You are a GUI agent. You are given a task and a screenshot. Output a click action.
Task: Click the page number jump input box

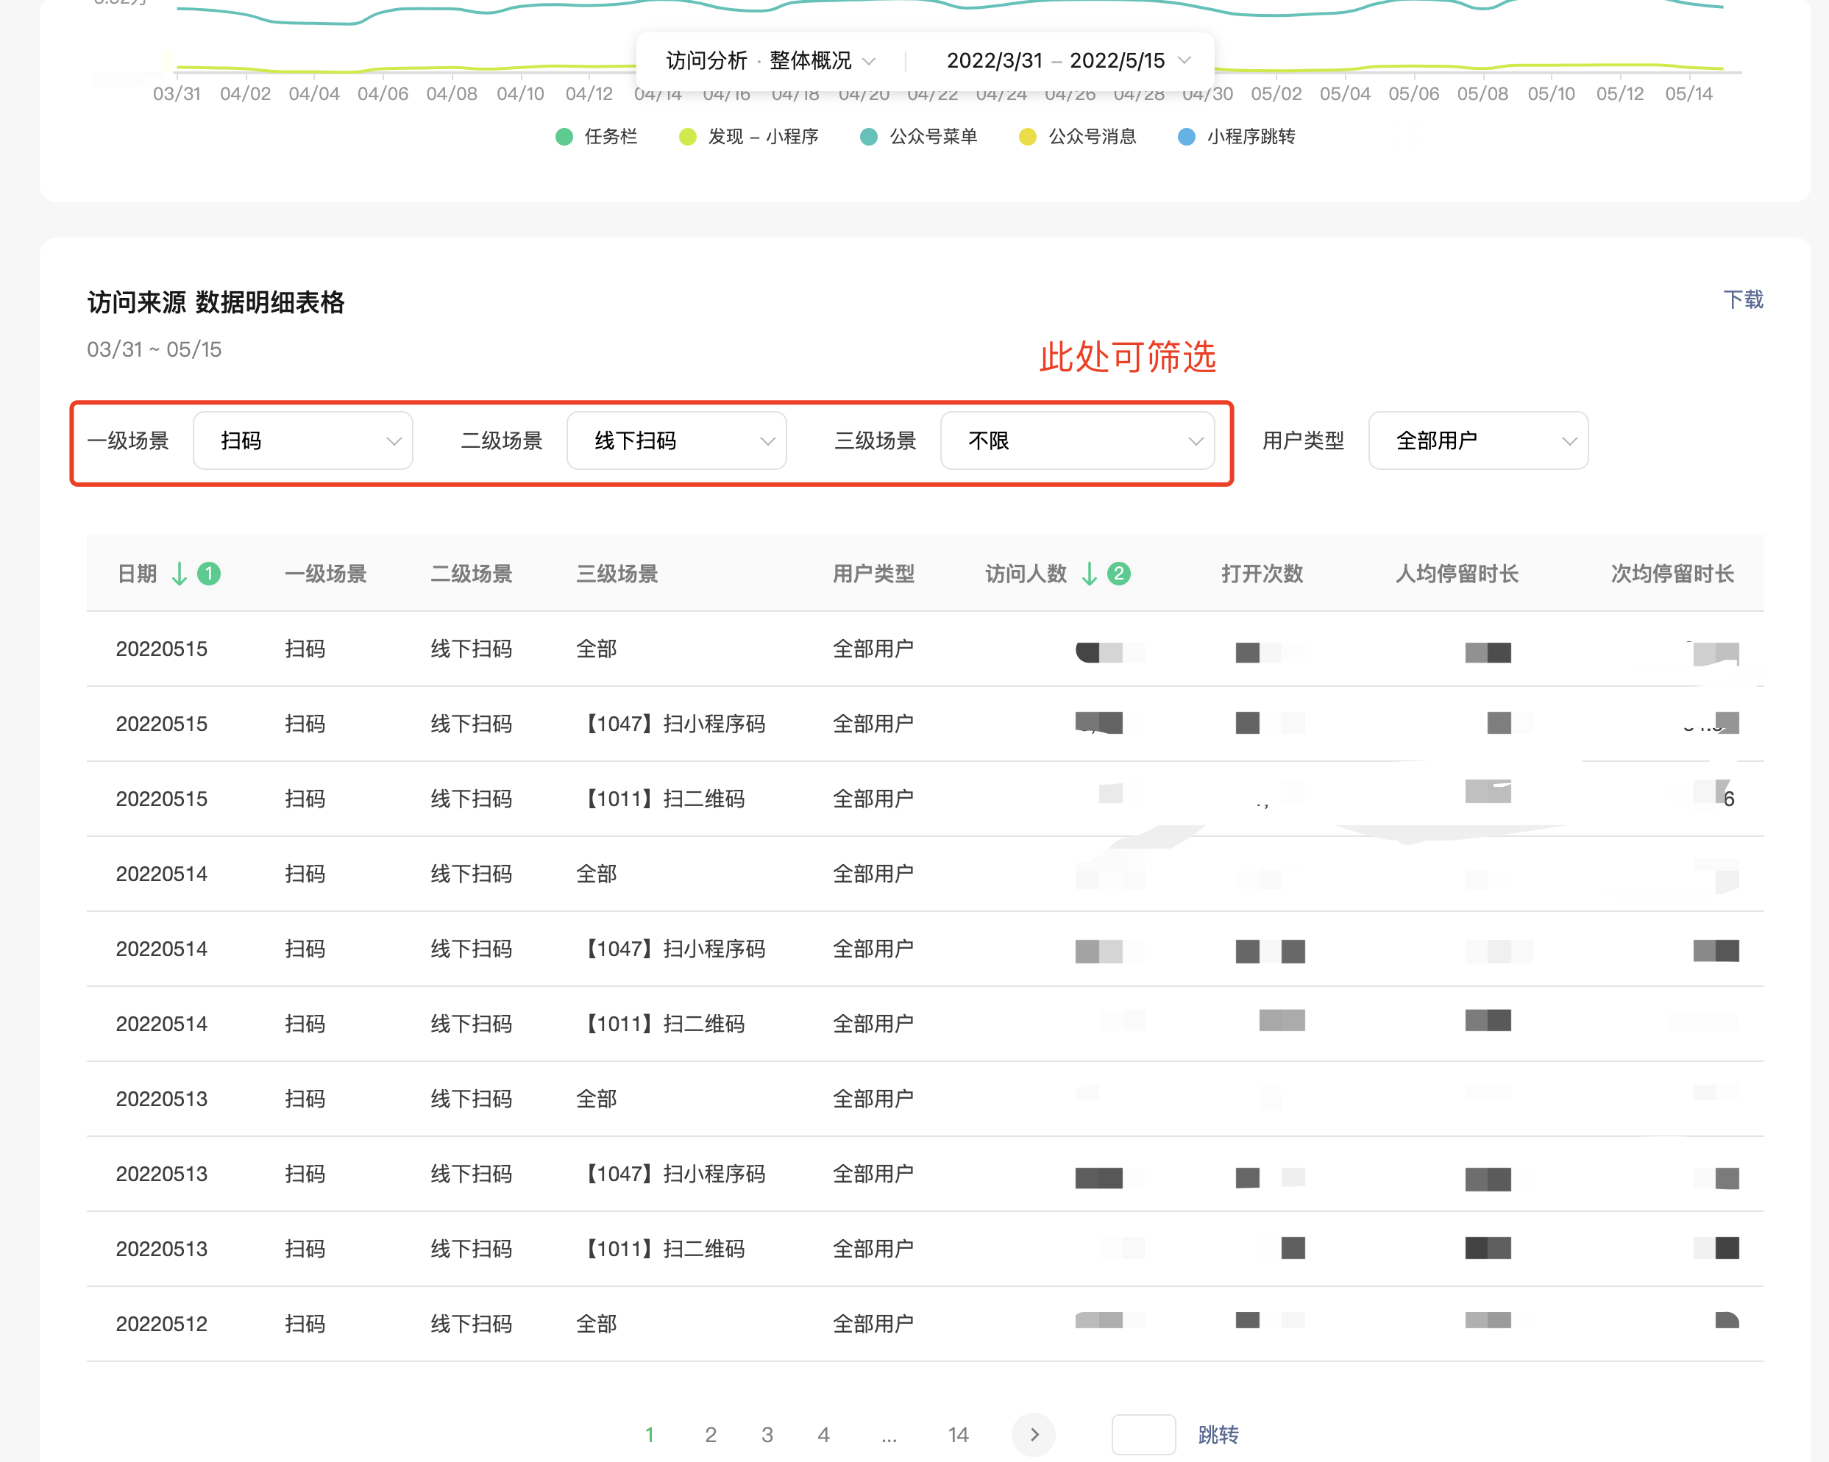tap(1143, 1434)
